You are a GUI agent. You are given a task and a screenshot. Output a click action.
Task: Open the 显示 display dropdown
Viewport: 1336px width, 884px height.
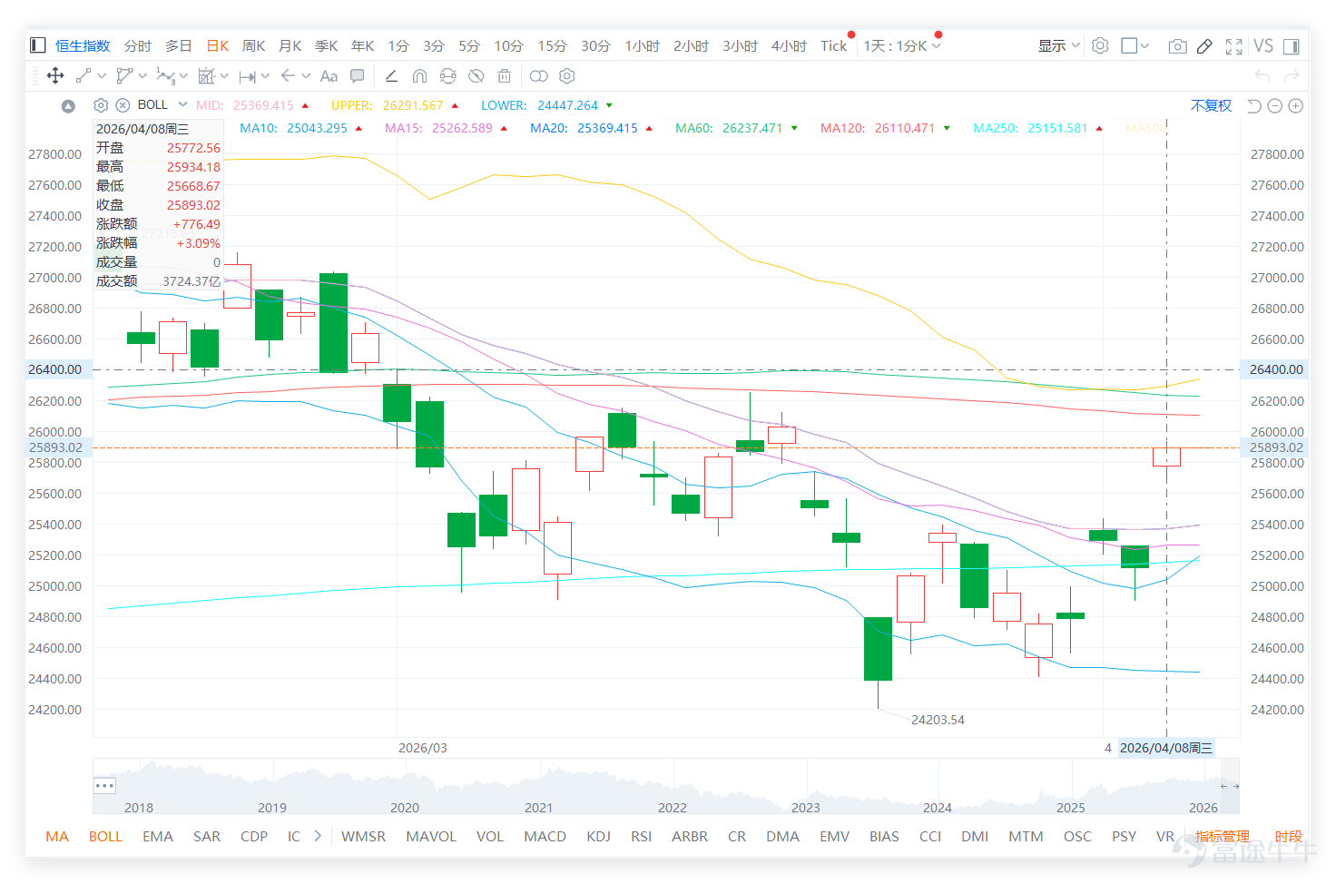[1059, 45]
